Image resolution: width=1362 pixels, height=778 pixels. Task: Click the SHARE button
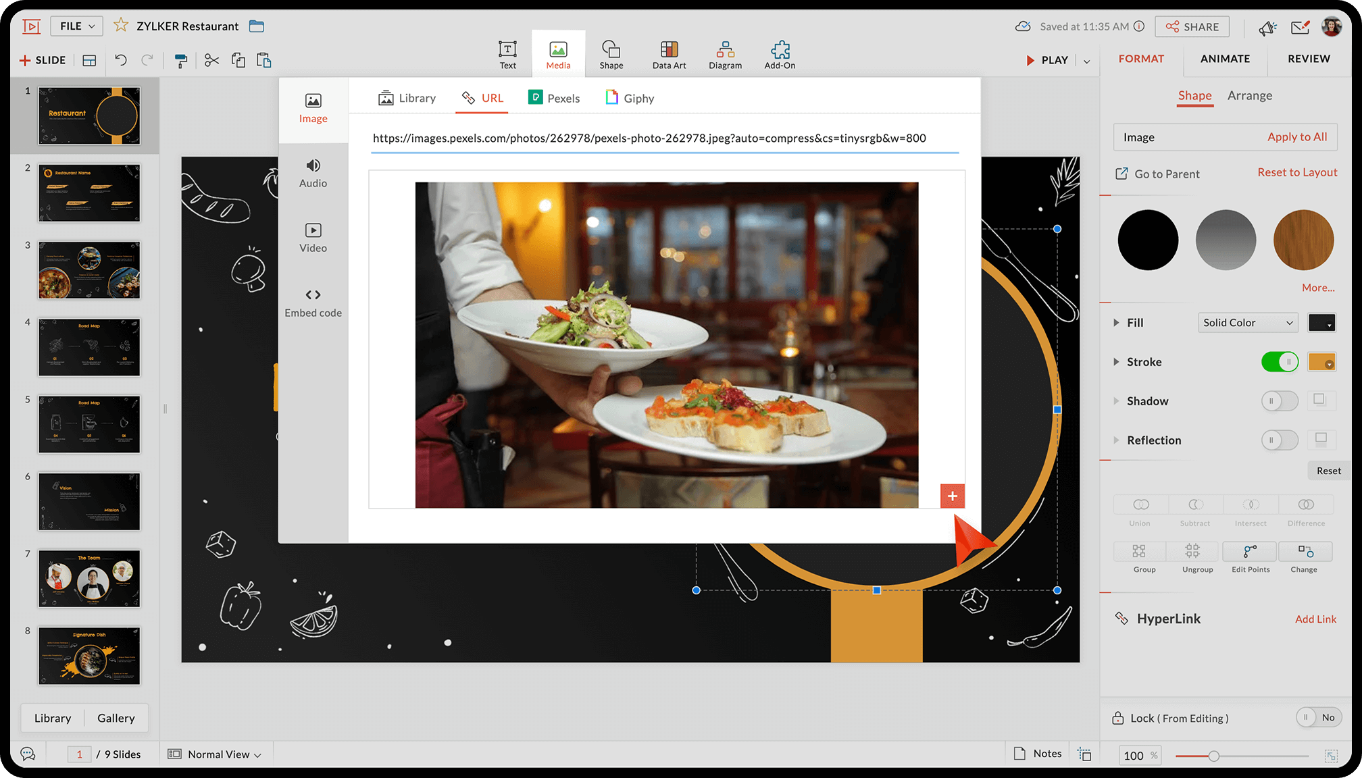pyautogui.click(x=1192, y=27)
